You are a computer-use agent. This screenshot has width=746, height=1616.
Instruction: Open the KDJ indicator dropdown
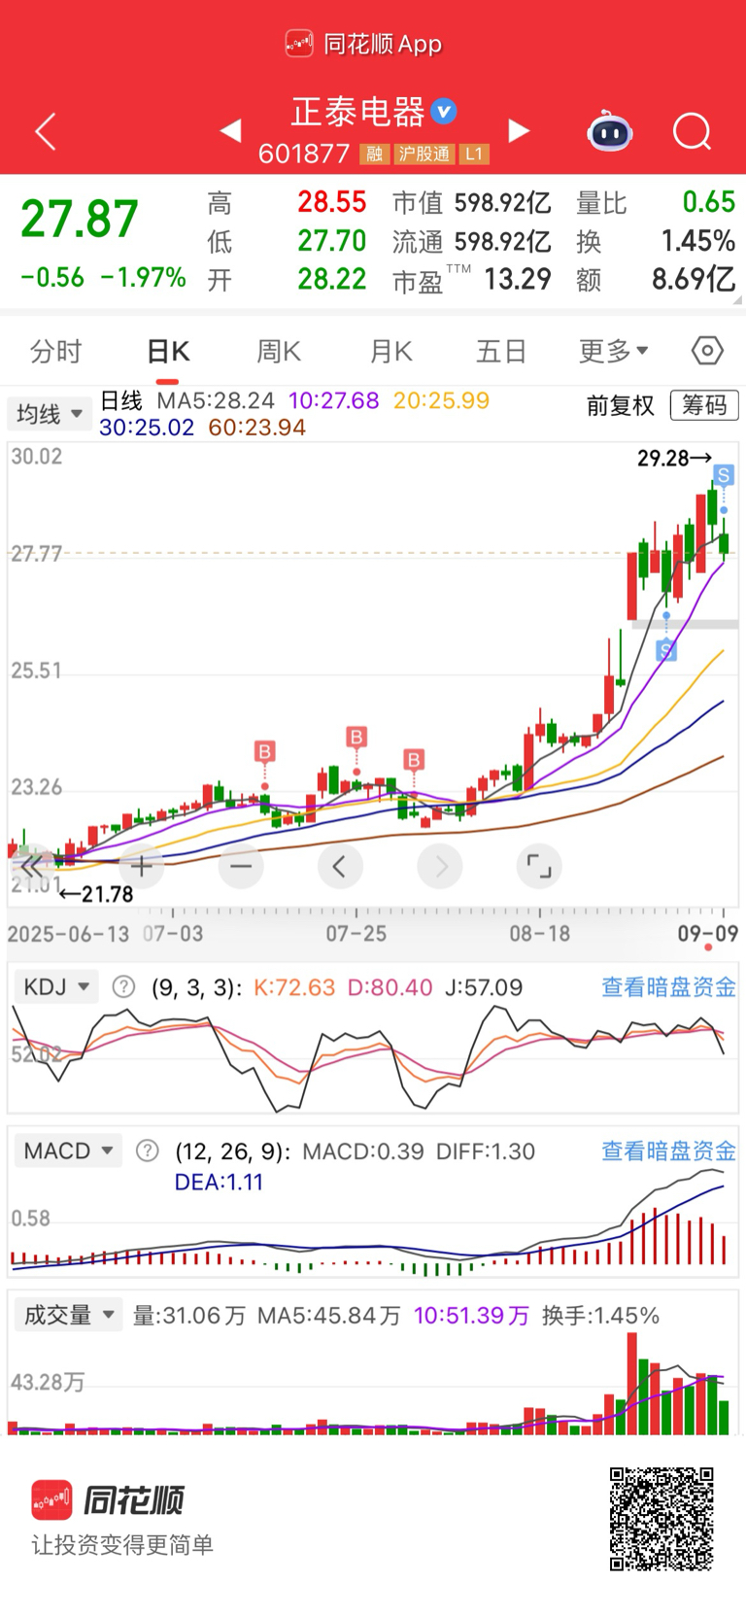click(55, 987)
